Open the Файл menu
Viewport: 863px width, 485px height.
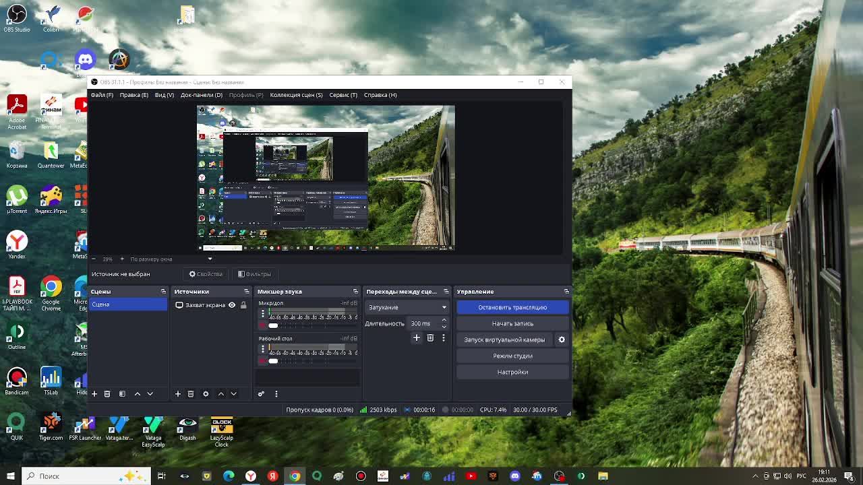[102, 95]
